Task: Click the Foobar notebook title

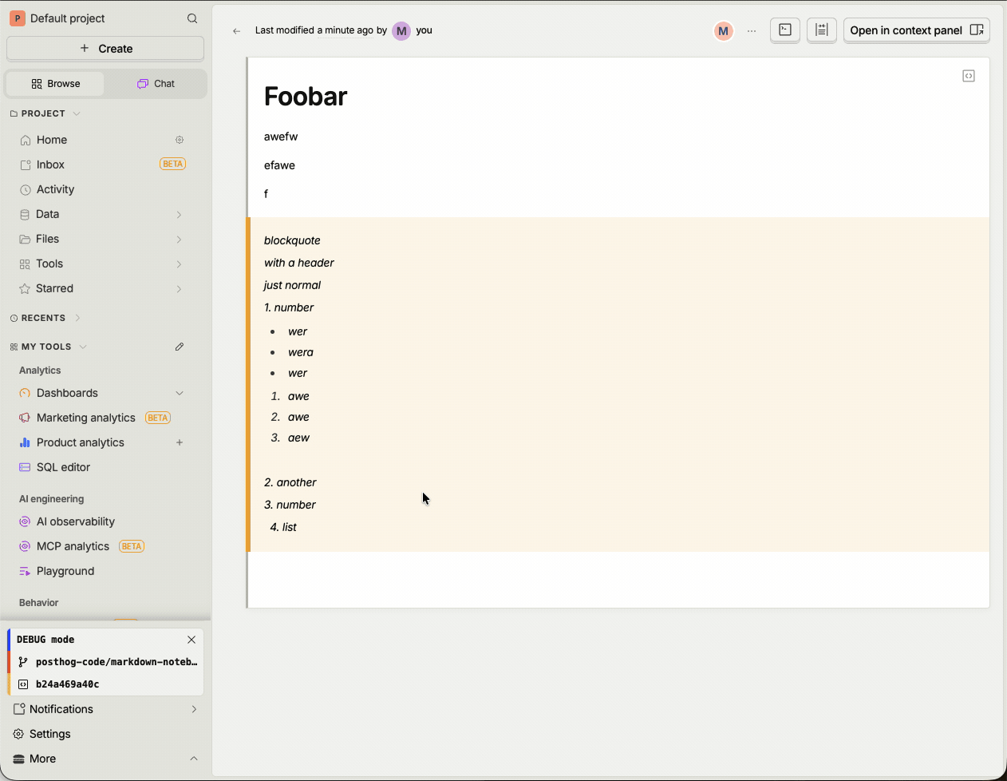Action: coord(306,97)
